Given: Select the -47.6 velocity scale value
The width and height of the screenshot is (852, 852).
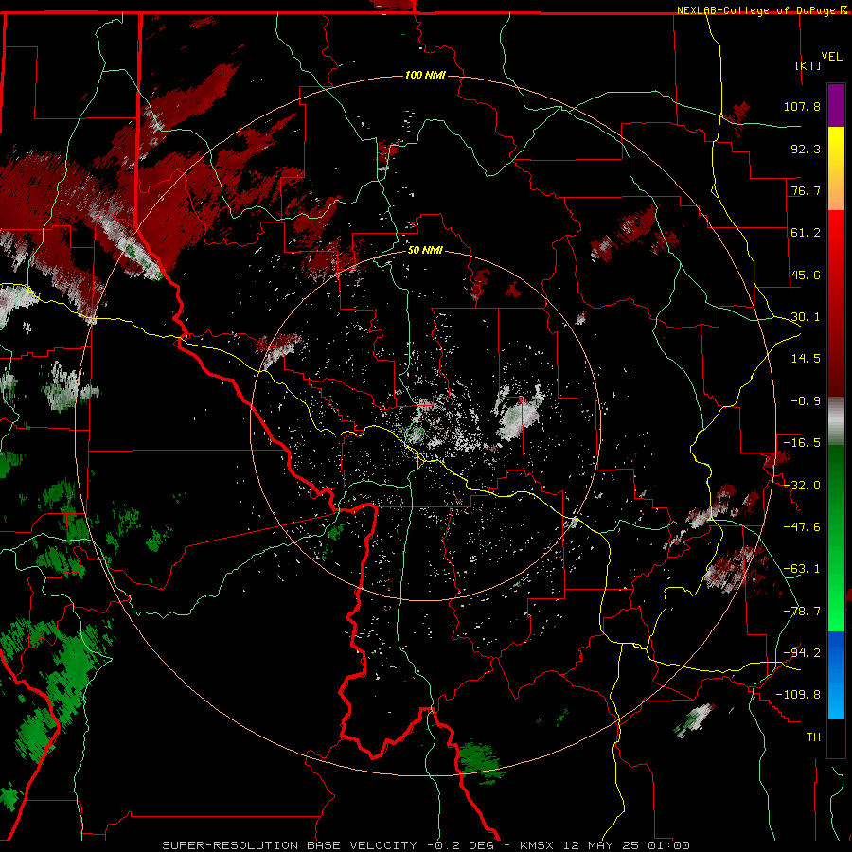Looking at the screenshot, I should pos(802,527).
